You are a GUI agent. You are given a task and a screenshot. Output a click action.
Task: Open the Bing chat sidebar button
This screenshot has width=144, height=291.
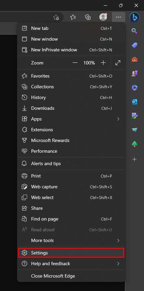(134, 17)
